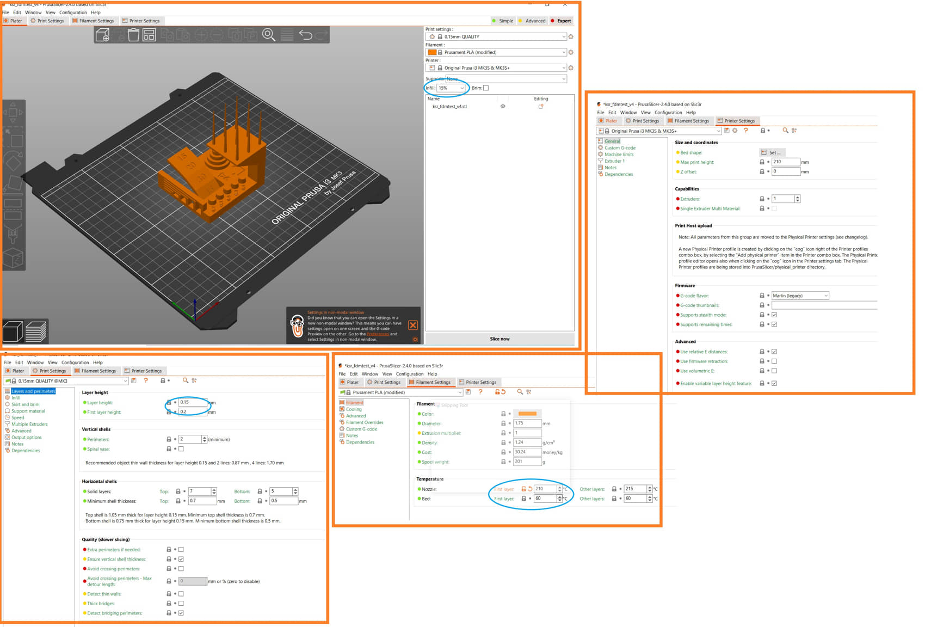Click the search magnifier icon in Print Settings window
The image size is (931, 627).
[x=186, y=381]
